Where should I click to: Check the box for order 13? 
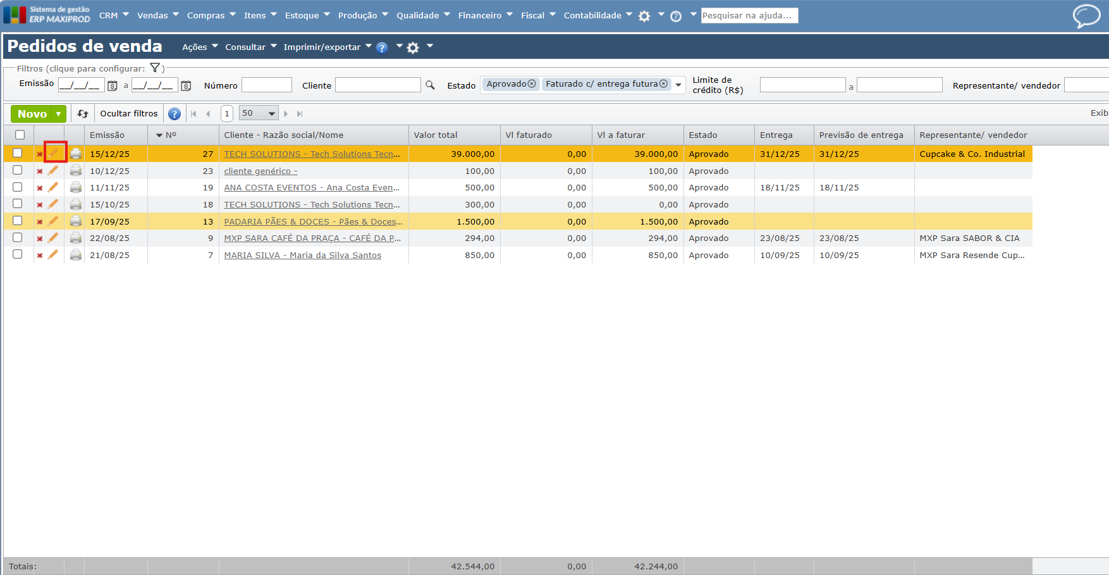point(18,221)
